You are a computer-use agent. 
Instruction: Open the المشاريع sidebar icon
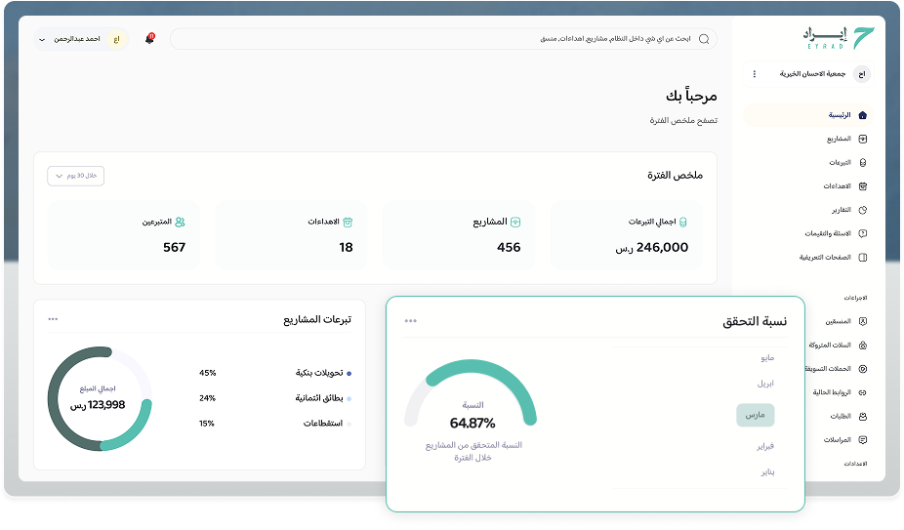click(x=862, y=139)
